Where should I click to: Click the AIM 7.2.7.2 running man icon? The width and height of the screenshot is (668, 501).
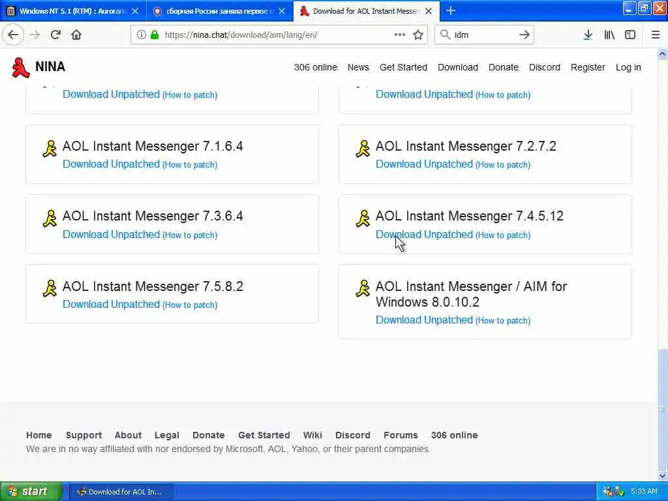[x=363, y=149]
